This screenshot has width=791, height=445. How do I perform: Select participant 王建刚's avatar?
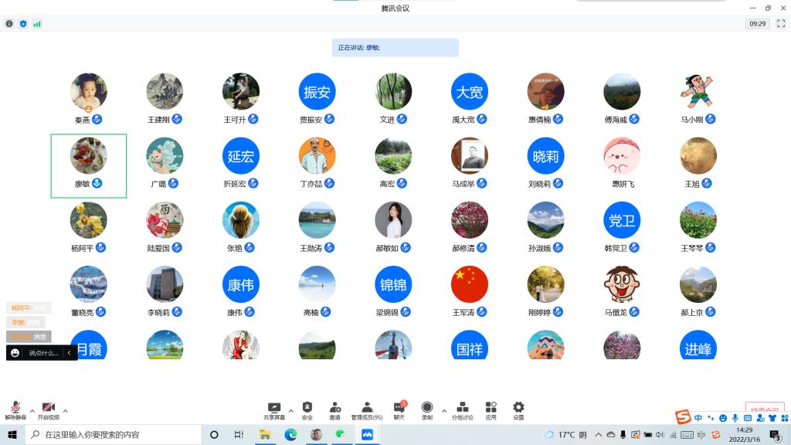tap(165, 92)
